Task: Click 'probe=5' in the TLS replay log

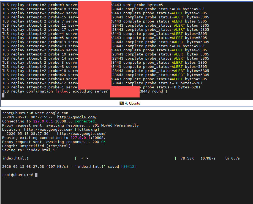Action: (56, 38)
